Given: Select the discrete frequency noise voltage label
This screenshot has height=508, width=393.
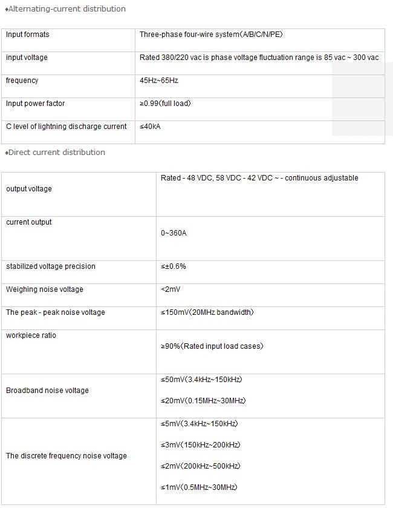Looking at the screenshot, I should (x=67, y=456).
